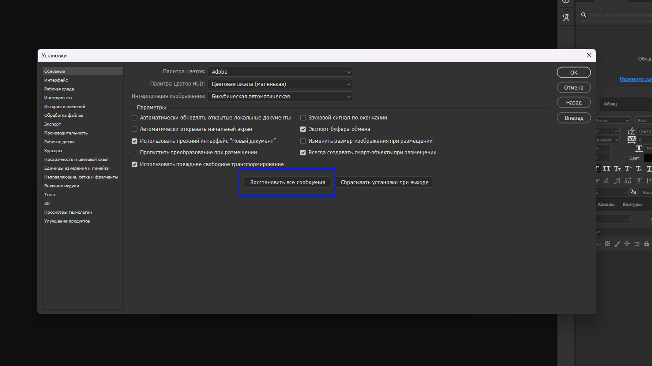Expand Палитра цветов HUD dropdown

[x=280, y=84]
